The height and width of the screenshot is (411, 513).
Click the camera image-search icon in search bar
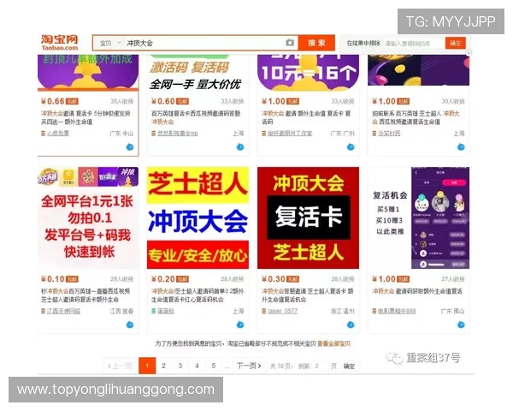pyautogui.click(x=290, y=43)
